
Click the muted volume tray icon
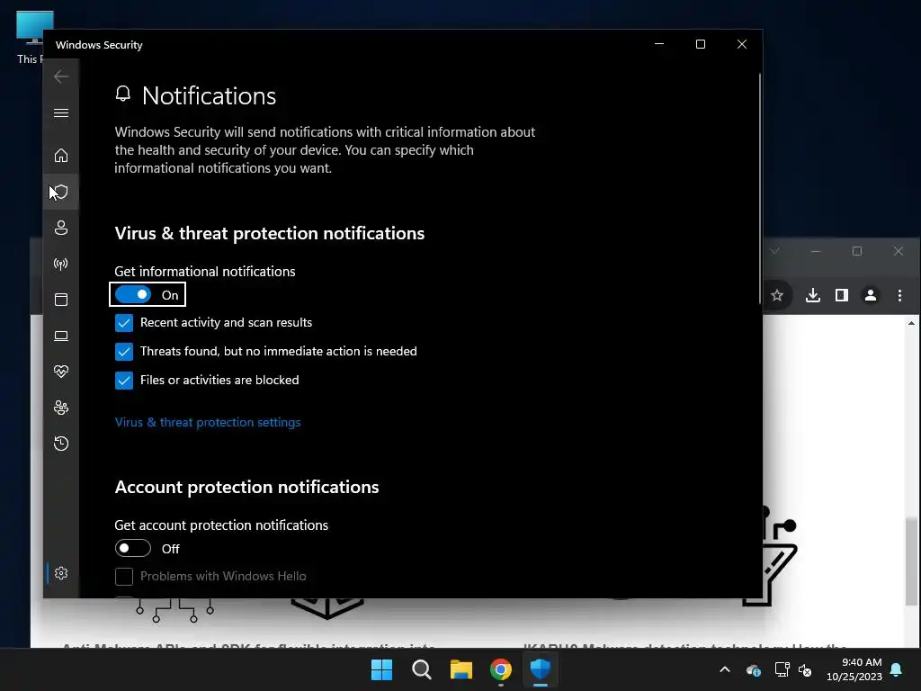coord(805,669)
